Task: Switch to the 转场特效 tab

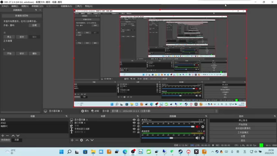Action: 6,140
